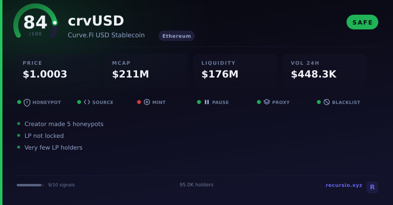This screenshot has height=205, width=393.
Task: Click the $448.3K volume value
Action: (x=313, y=74)
